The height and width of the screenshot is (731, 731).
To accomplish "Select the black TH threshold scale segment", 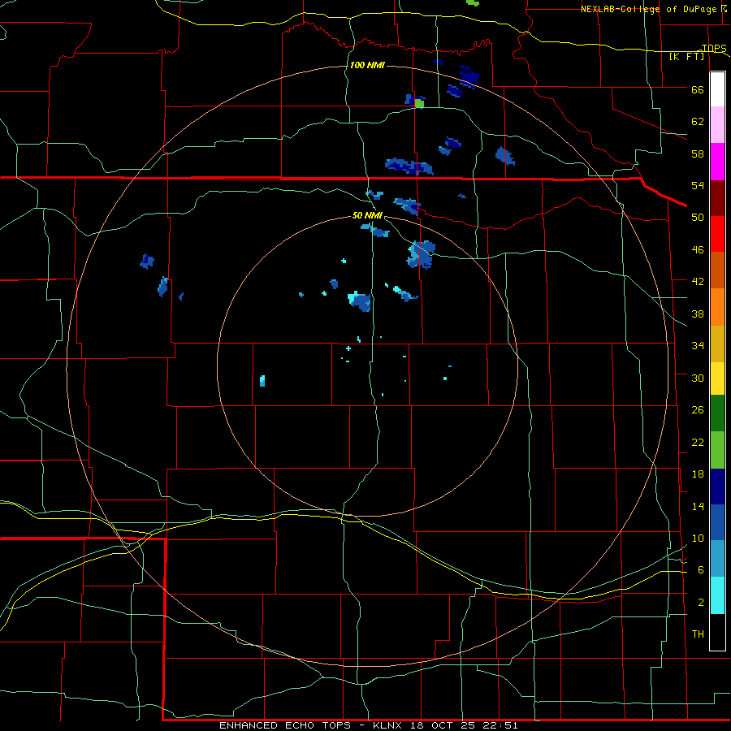I will [x=717, y=632].
